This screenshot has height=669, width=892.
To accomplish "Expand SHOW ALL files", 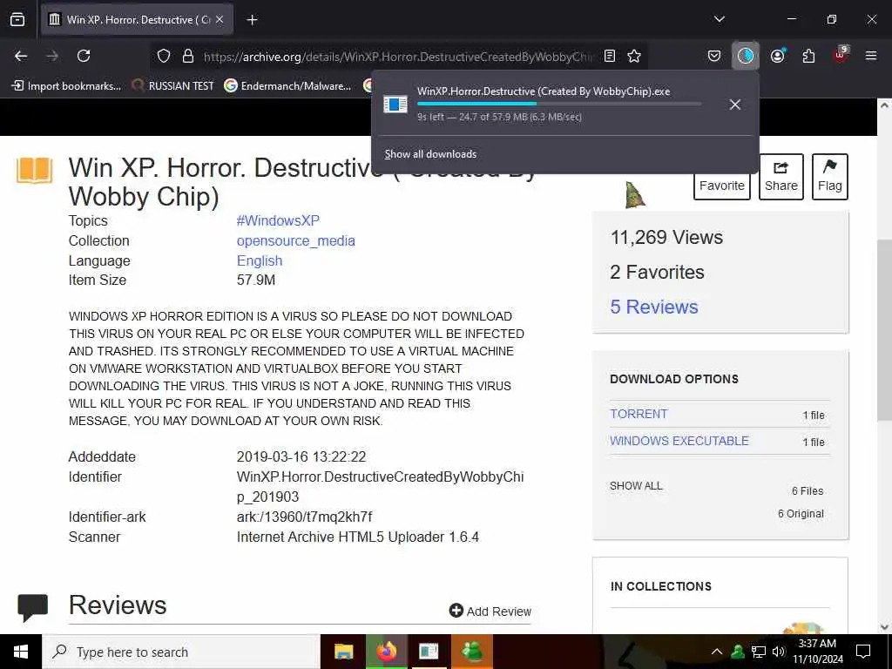I will point(636,486).
